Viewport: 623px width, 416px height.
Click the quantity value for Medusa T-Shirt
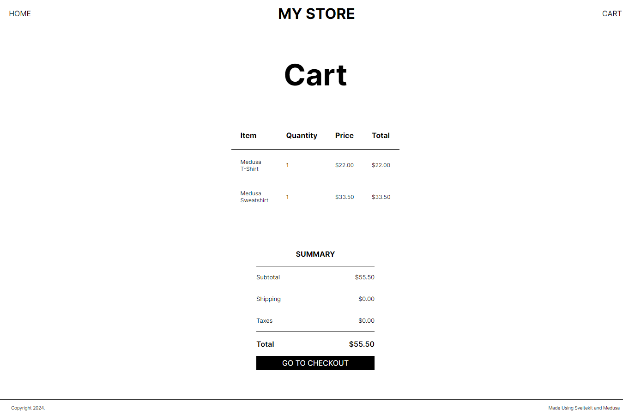point(287,165)
